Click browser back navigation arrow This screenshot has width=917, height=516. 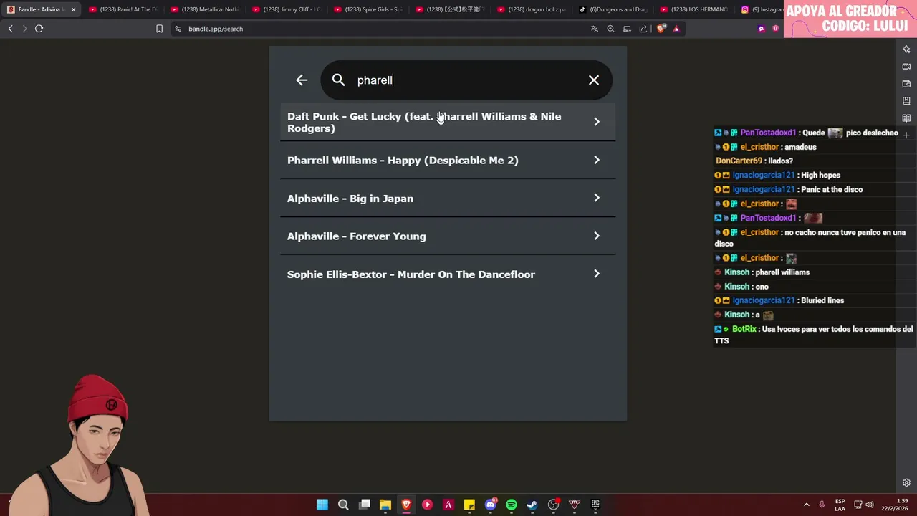[10, 29]
